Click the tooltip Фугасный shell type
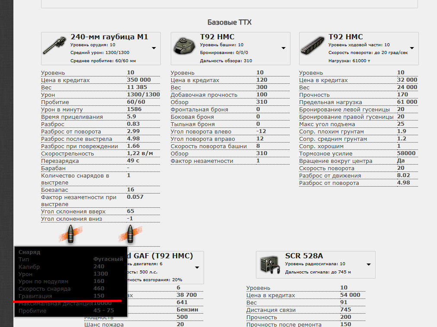The width and height of the screenshot is (437, 327). 108,259
